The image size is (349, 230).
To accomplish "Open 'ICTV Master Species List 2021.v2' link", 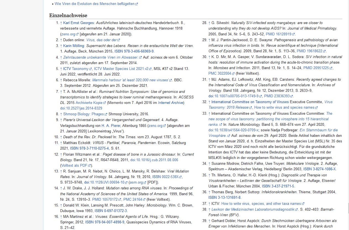I will 121,69.
